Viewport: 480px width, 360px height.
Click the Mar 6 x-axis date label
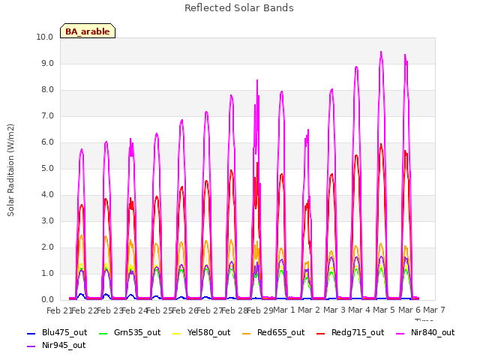pos(409,310)
